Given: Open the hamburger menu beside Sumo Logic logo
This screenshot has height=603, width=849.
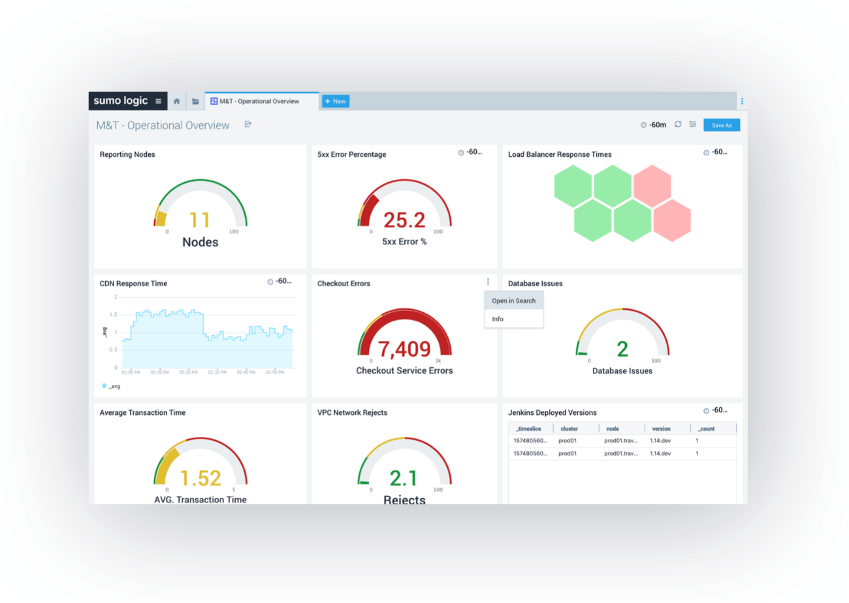Looking at the screenshot, I should [158, 101].
